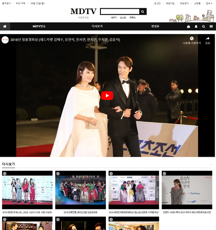Open the 2018 한류전통 궁미인선발 thumbnail

pos(81,190)
